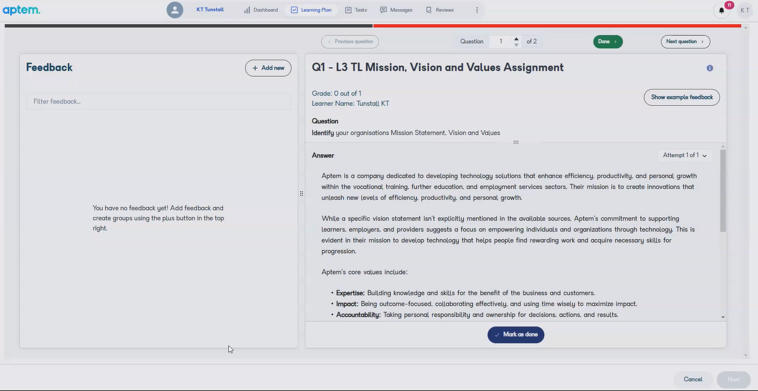Click the KT user avatar top right
The width and height of the screenshot is (758, 391).
click(745, 10)
